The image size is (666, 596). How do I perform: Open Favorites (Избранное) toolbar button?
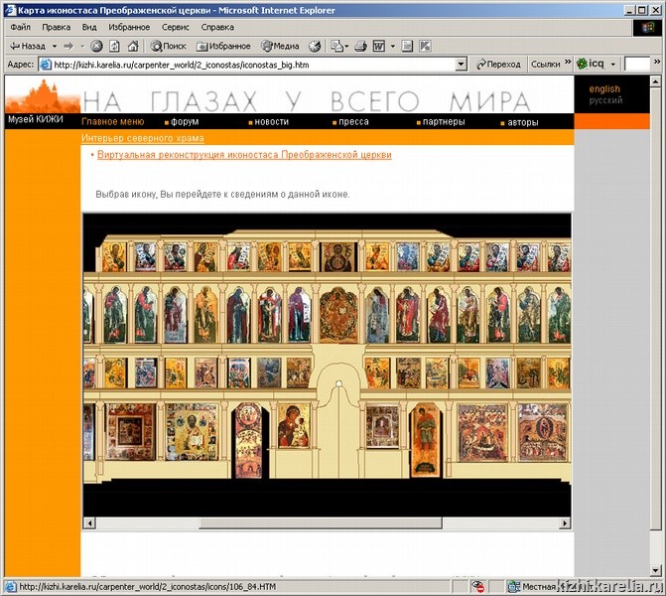(x=223, y=46)
